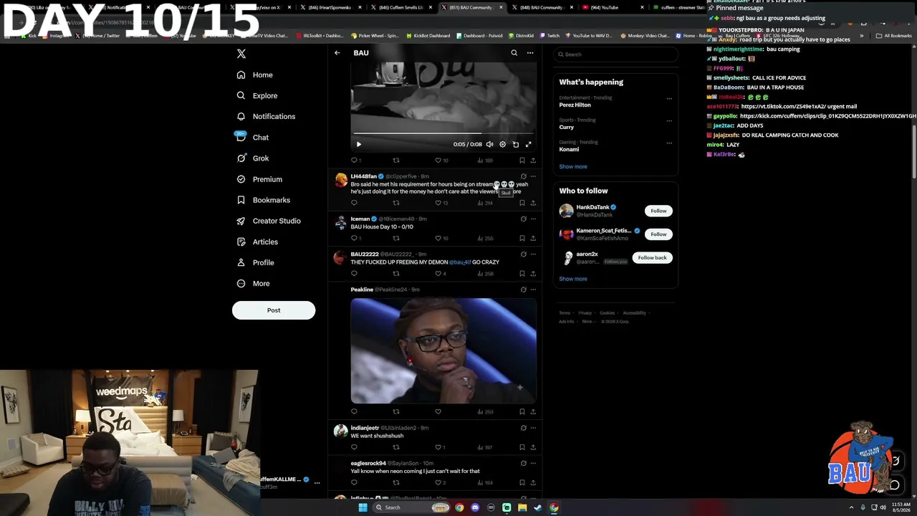Go to Profile in the sidebar
Image resolution: width=917 pixels, height=516 pixels.
tap(255, 262)
